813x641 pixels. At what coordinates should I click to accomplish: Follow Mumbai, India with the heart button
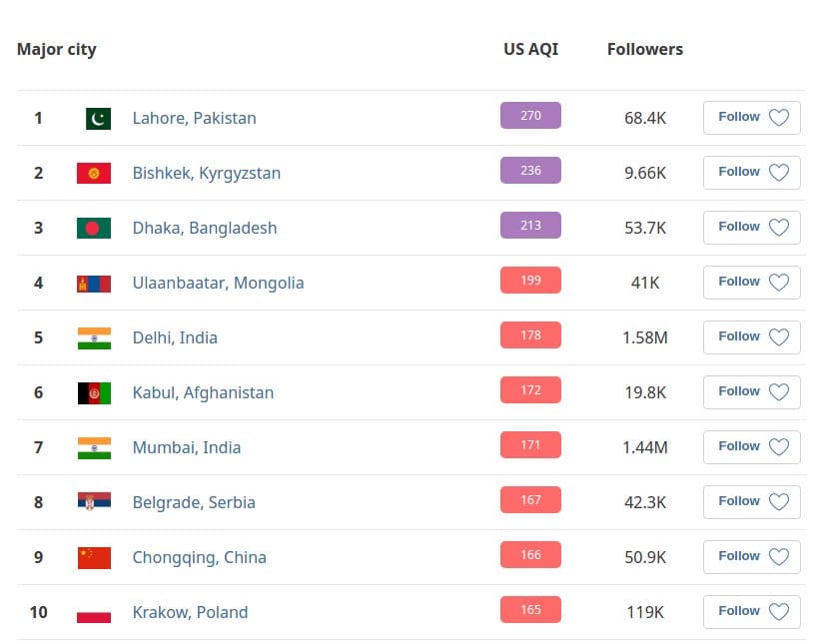point(778,446)
